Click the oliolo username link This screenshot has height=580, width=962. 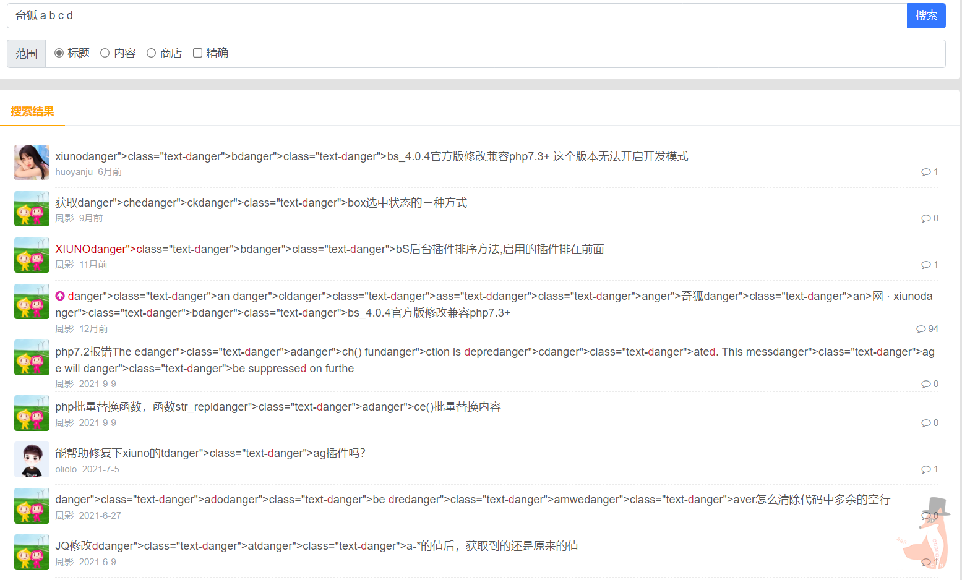66,469
